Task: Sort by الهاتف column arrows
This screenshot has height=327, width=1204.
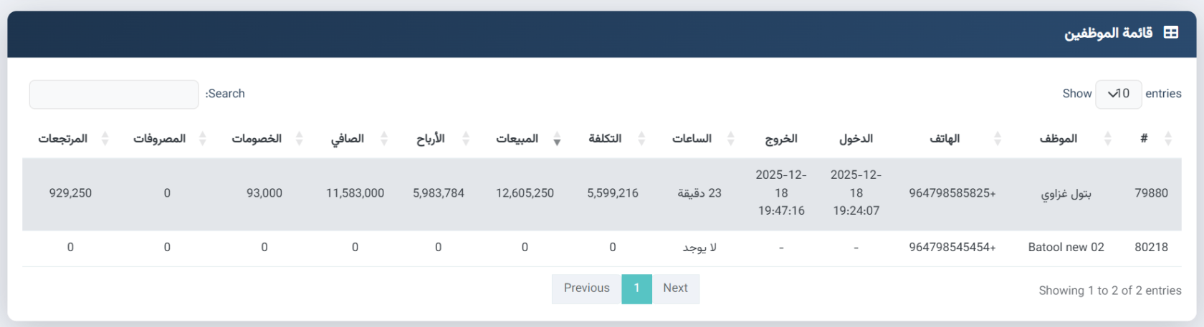Action: pyautogui.click(x=998, y=139)
